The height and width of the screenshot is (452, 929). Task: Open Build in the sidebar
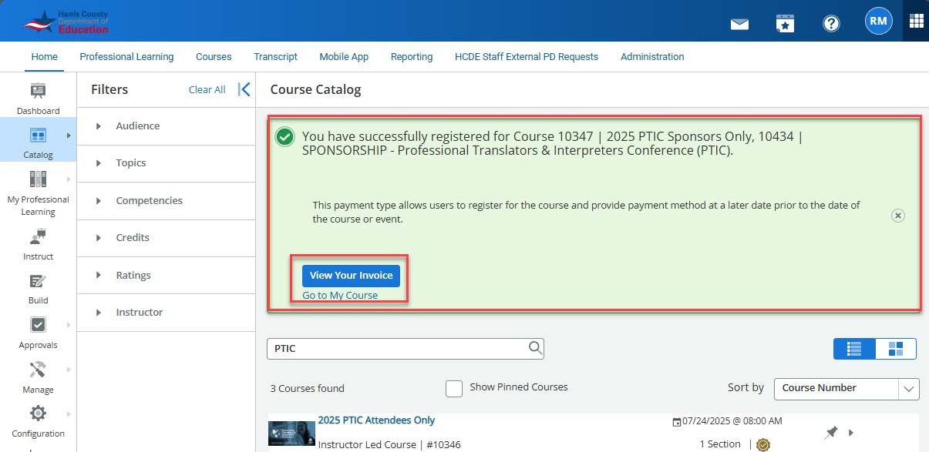pyautogui.click(x=38, y=289)
